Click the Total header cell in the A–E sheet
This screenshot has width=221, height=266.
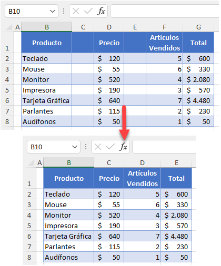click(176, 178)
